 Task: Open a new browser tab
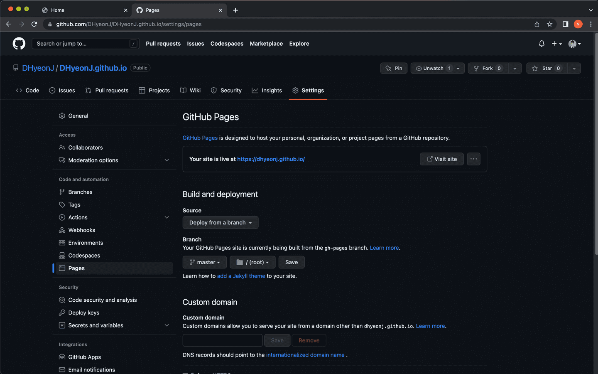click(235, 10)
